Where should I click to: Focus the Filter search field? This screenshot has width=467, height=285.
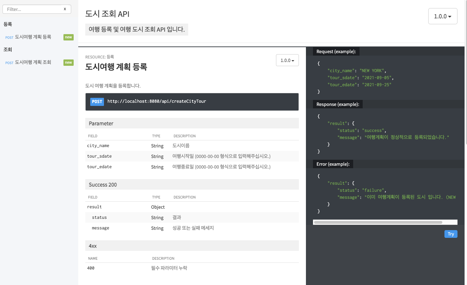(37, 9)
